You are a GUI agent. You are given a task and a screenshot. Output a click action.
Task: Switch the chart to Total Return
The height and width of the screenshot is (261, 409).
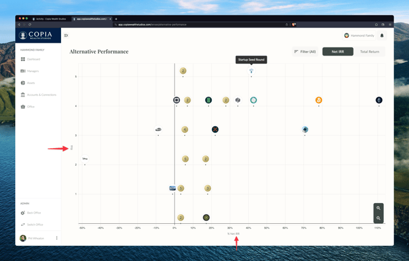pos(369,52)
